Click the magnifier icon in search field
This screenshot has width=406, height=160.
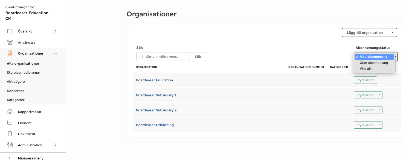click(x=141, y=57)
